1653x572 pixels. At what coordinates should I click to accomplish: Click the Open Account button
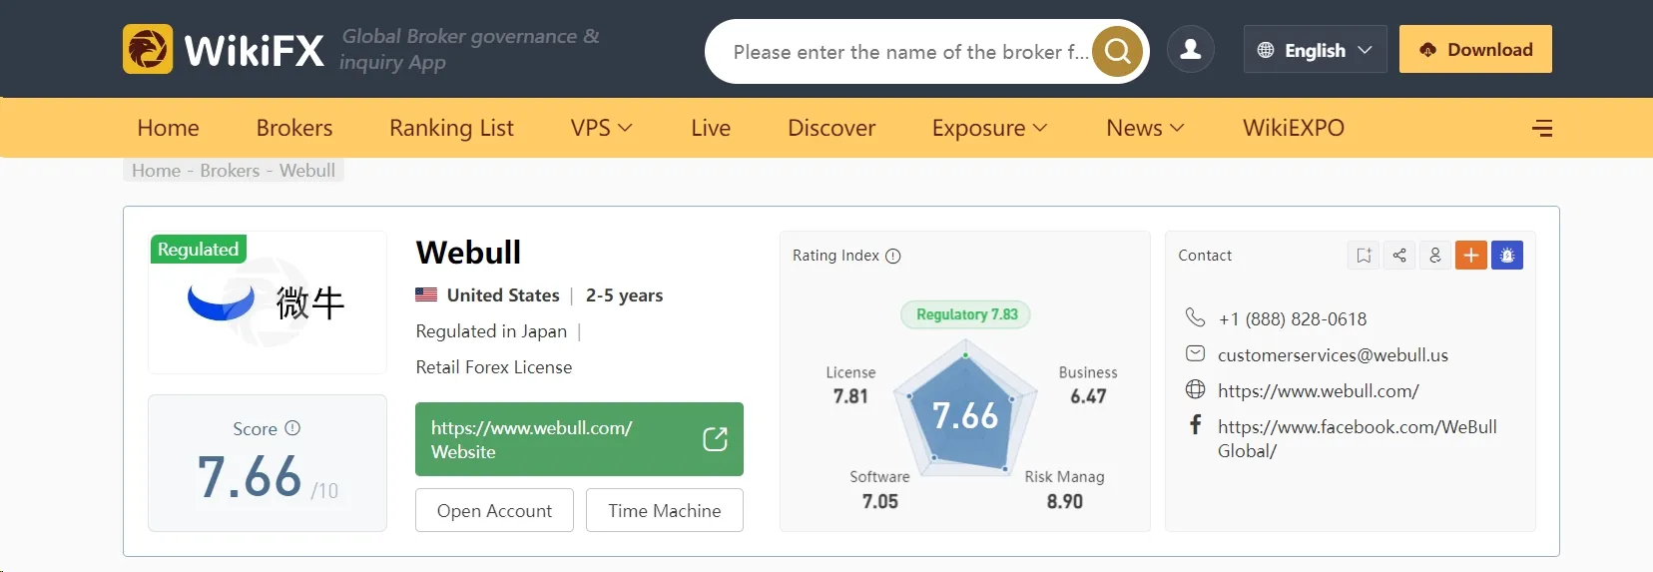click(x=494, y=510)
